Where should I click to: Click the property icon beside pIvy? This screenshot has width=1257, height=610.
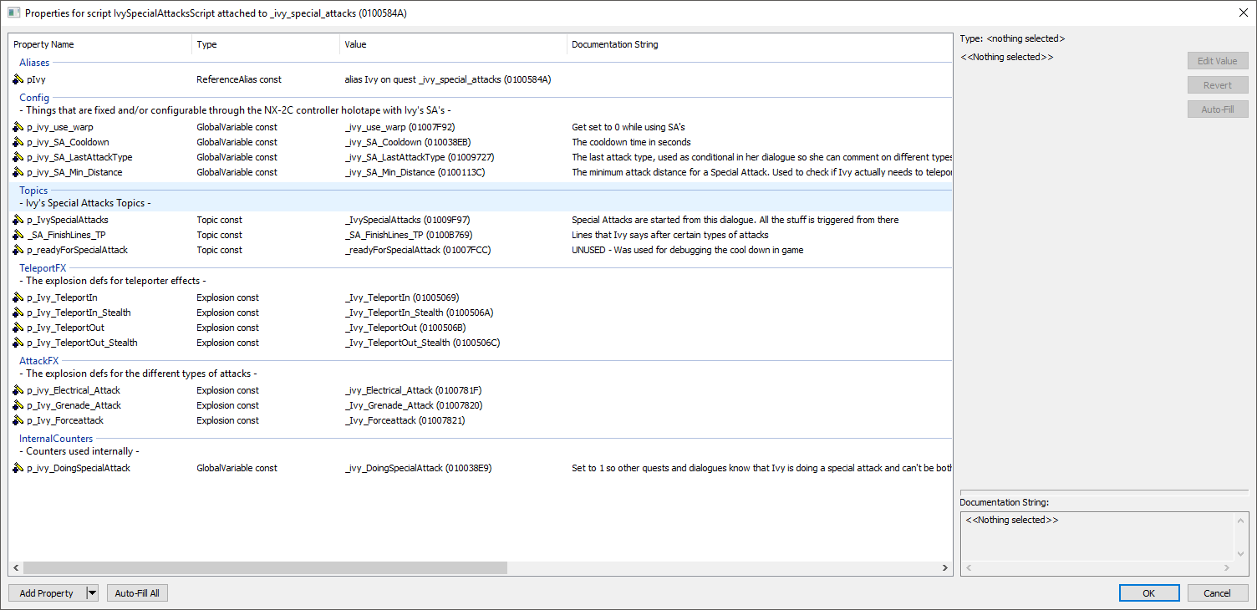[18, 79]
